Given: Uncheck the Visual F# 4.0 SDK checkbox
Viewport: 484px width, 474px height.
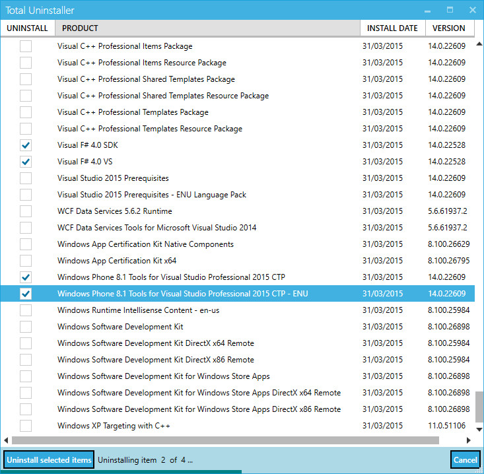Looking at the screenshot, I should tap(26, 145).
